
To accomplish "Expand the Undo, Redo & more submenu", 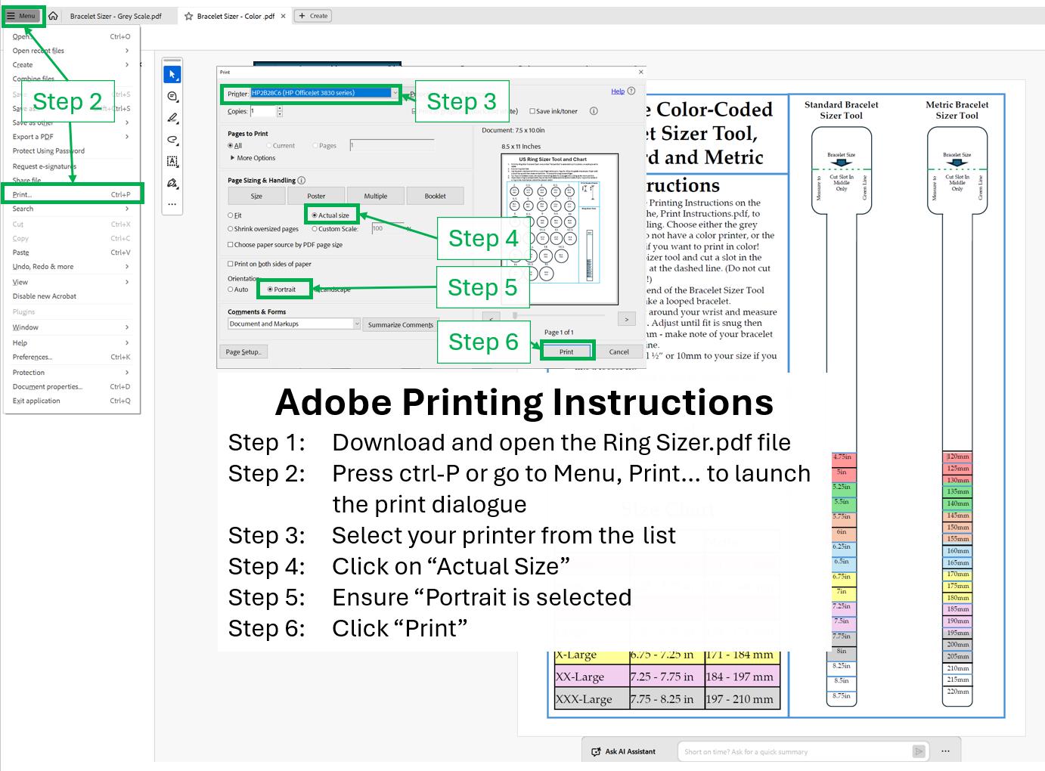I will point(71,267).
